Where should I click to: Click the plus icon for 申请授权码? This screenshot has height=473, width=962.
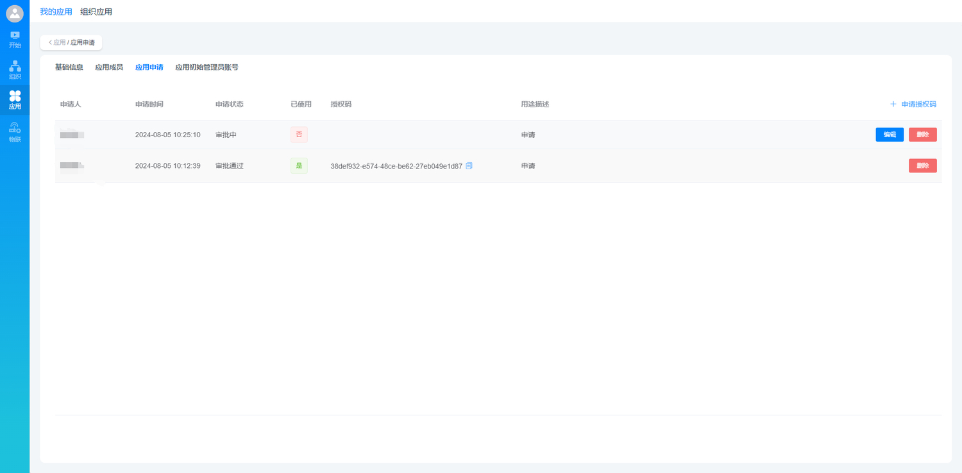(x=893, y=104)
